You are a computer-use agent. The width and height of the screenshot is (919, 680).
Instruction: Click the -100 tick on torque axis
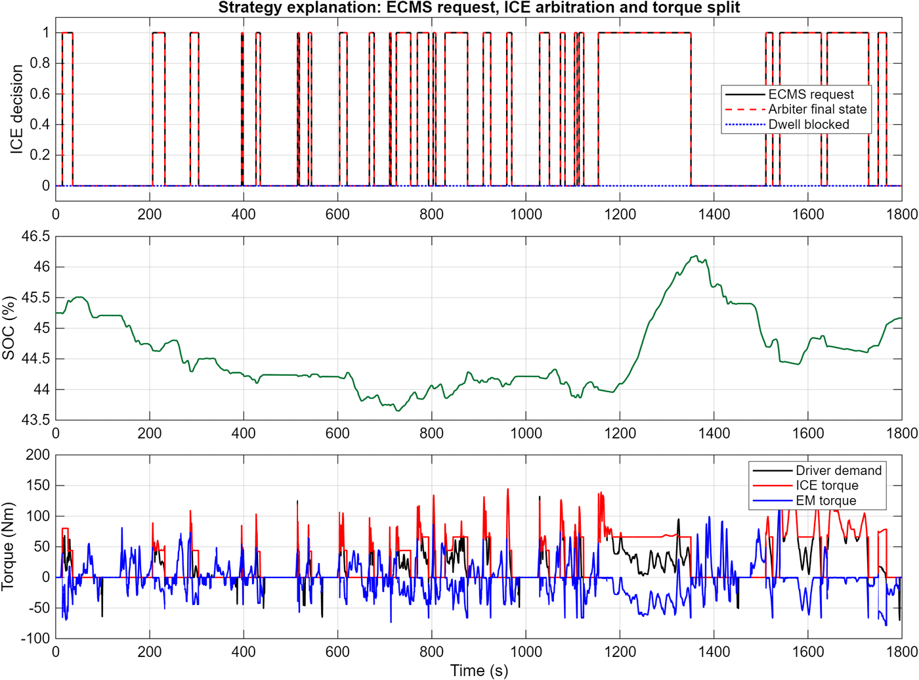pyautogui.click(x=35, y=638)
